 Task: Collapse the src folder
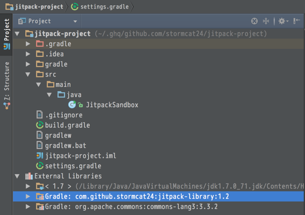28,75
